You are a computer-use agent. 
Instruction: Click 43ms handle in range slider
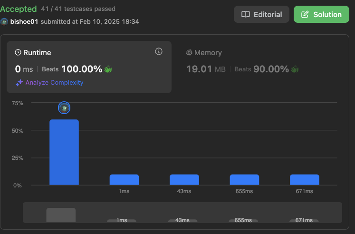pos(182,220)
